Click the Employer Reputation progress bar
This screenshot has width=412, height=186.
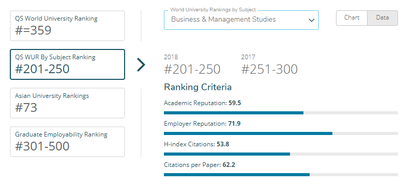[x=281, y=133]
